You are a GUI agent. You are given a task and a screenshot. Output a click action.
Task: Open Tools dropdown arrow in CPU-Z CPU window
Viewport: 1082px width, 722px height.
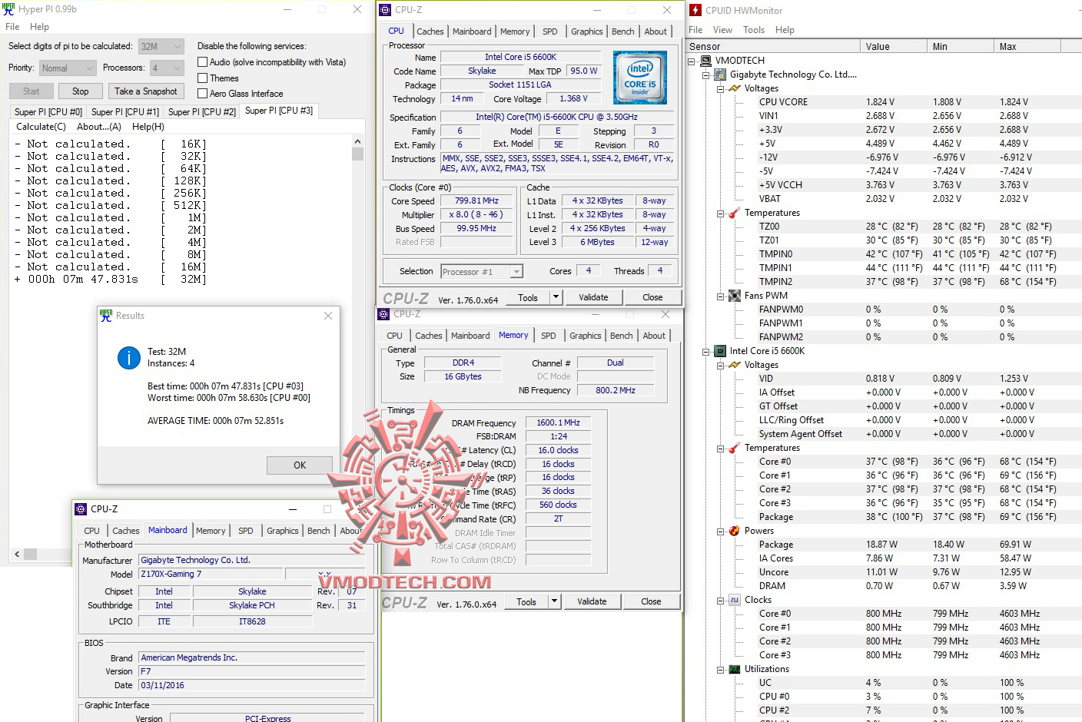pos(556,297)
